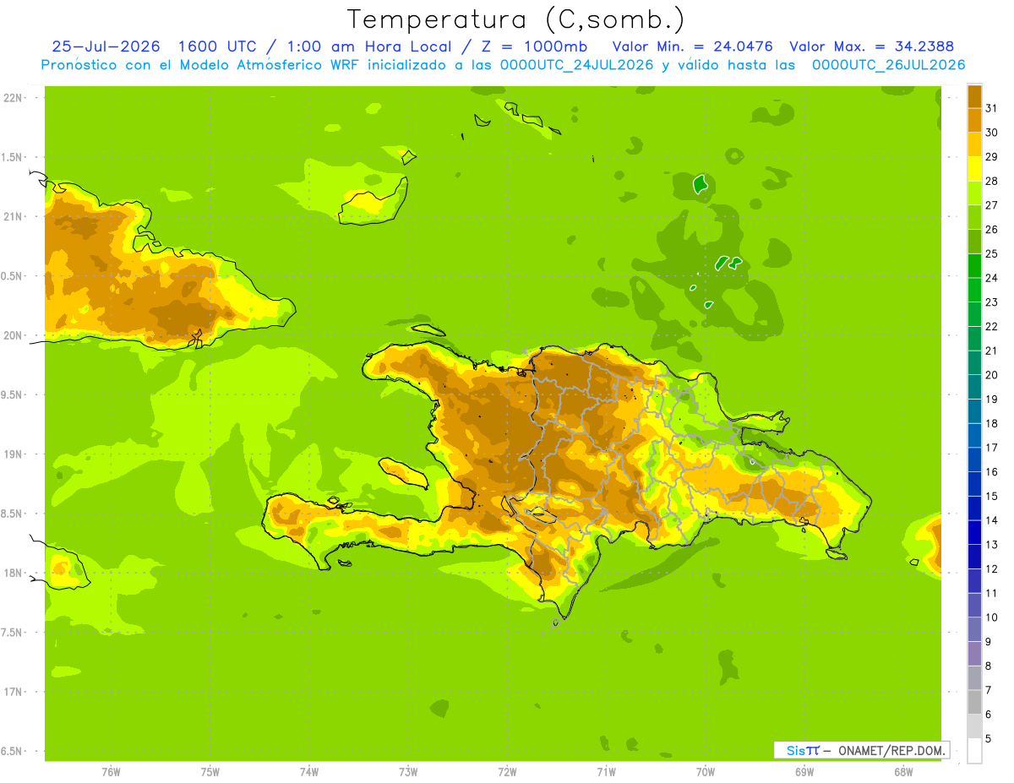The width and height of the screenshot is (1014, 783).
Task: Click the '6.5N' latitude tick label
Action: (x=13, y=751)
